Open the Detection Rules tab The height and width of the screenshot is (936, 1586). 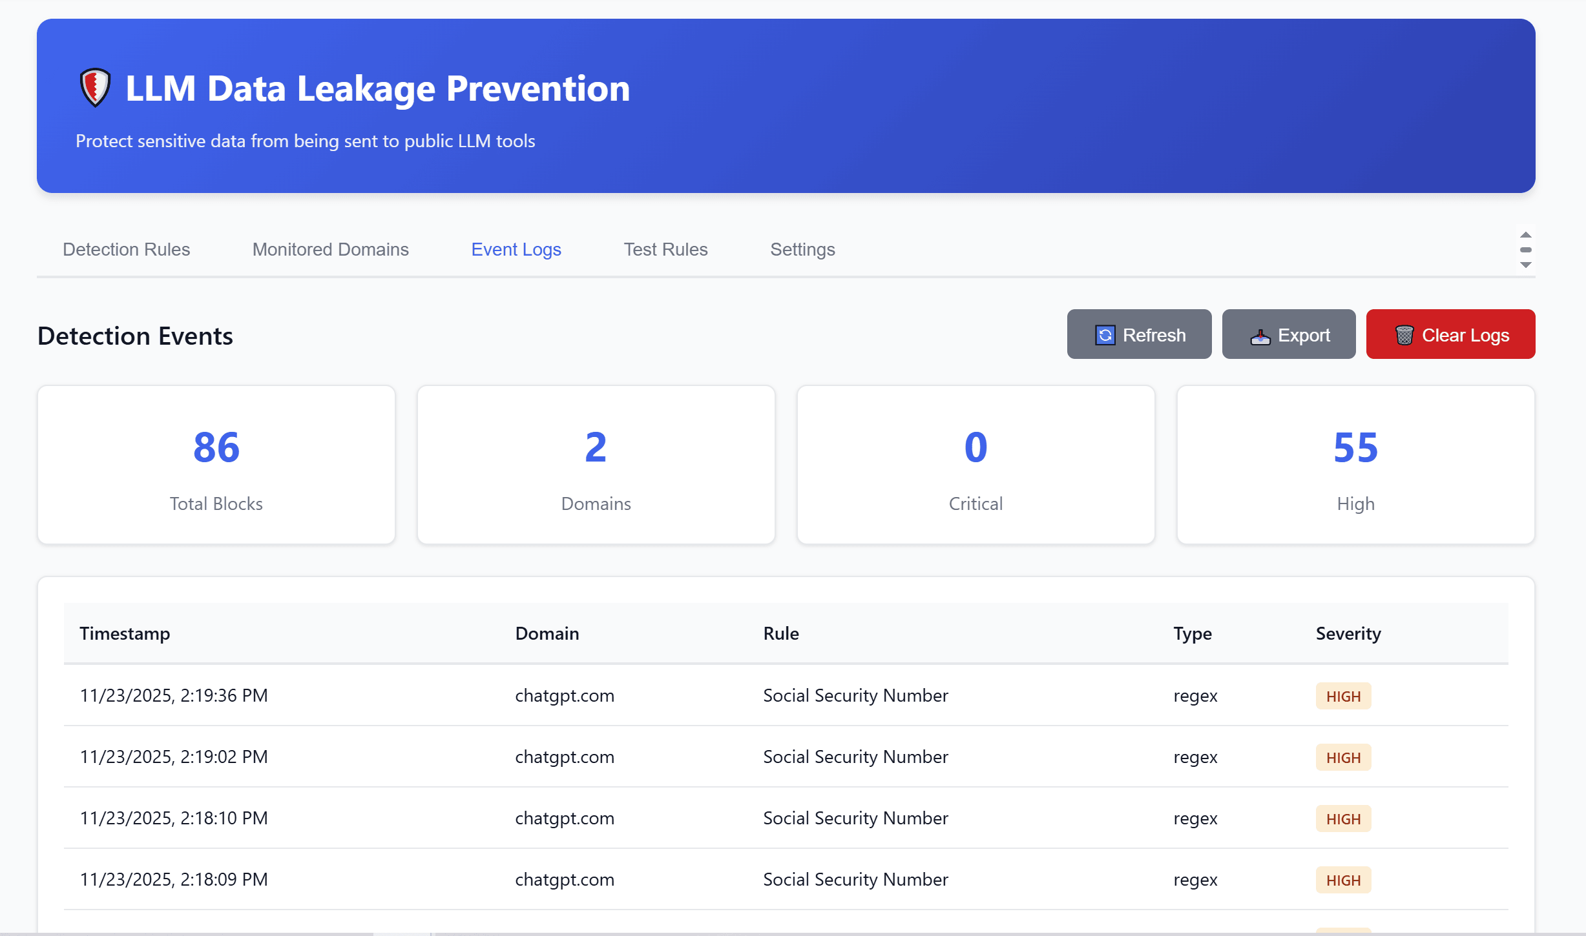coord(126,249)
